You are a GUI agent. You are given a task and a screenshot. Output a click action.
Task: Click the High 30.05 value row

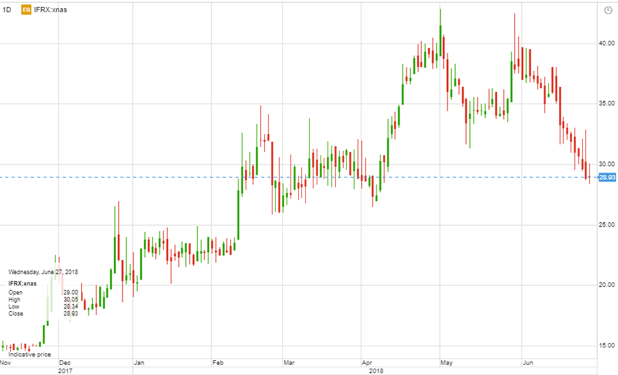pyautogui.click(x=44, y=299)
